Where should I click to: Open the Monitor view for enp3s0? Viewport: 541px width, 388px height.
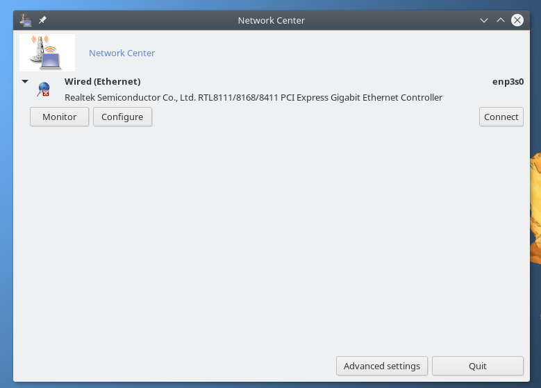59,117
